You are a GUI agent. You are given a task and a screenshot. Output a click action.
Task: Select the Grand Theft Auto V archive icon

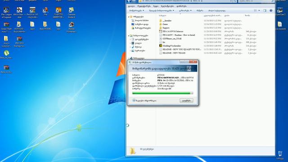click(x=6, y=27)
